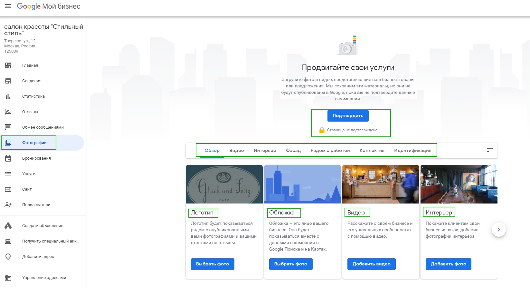Switch to the Видео tab

(236, 150)
